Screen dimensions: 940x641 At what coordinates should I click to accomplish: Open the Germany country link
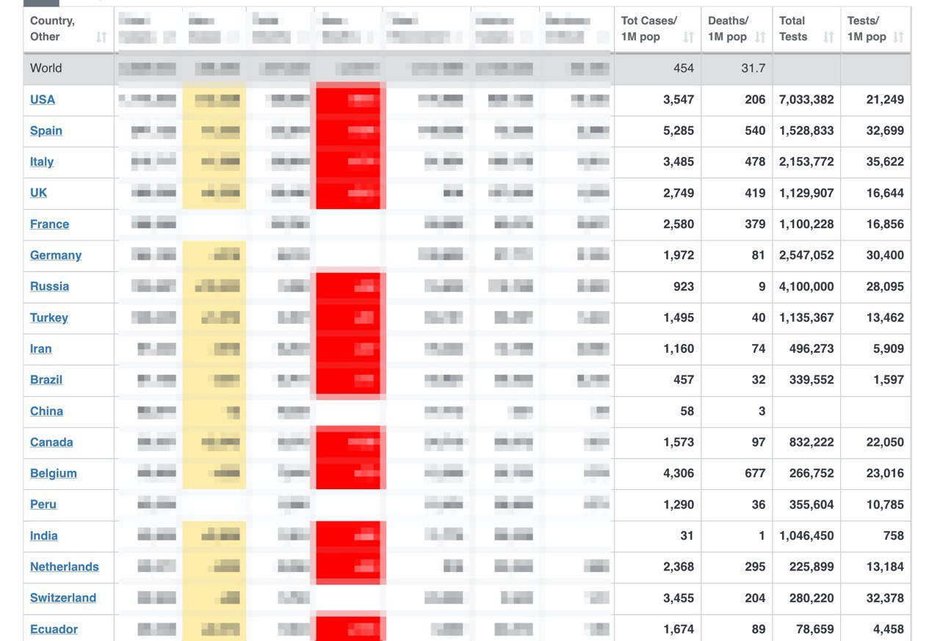point(56,255)
